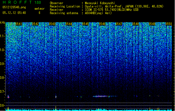Click the Receiving antenna label
Viewport: 175px width, 111px height.
coord(64,13)
